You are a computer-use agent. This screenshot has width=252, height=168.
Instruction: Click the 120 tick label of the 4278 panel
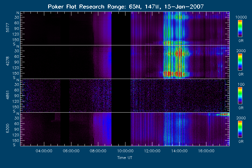coord(16,68)
